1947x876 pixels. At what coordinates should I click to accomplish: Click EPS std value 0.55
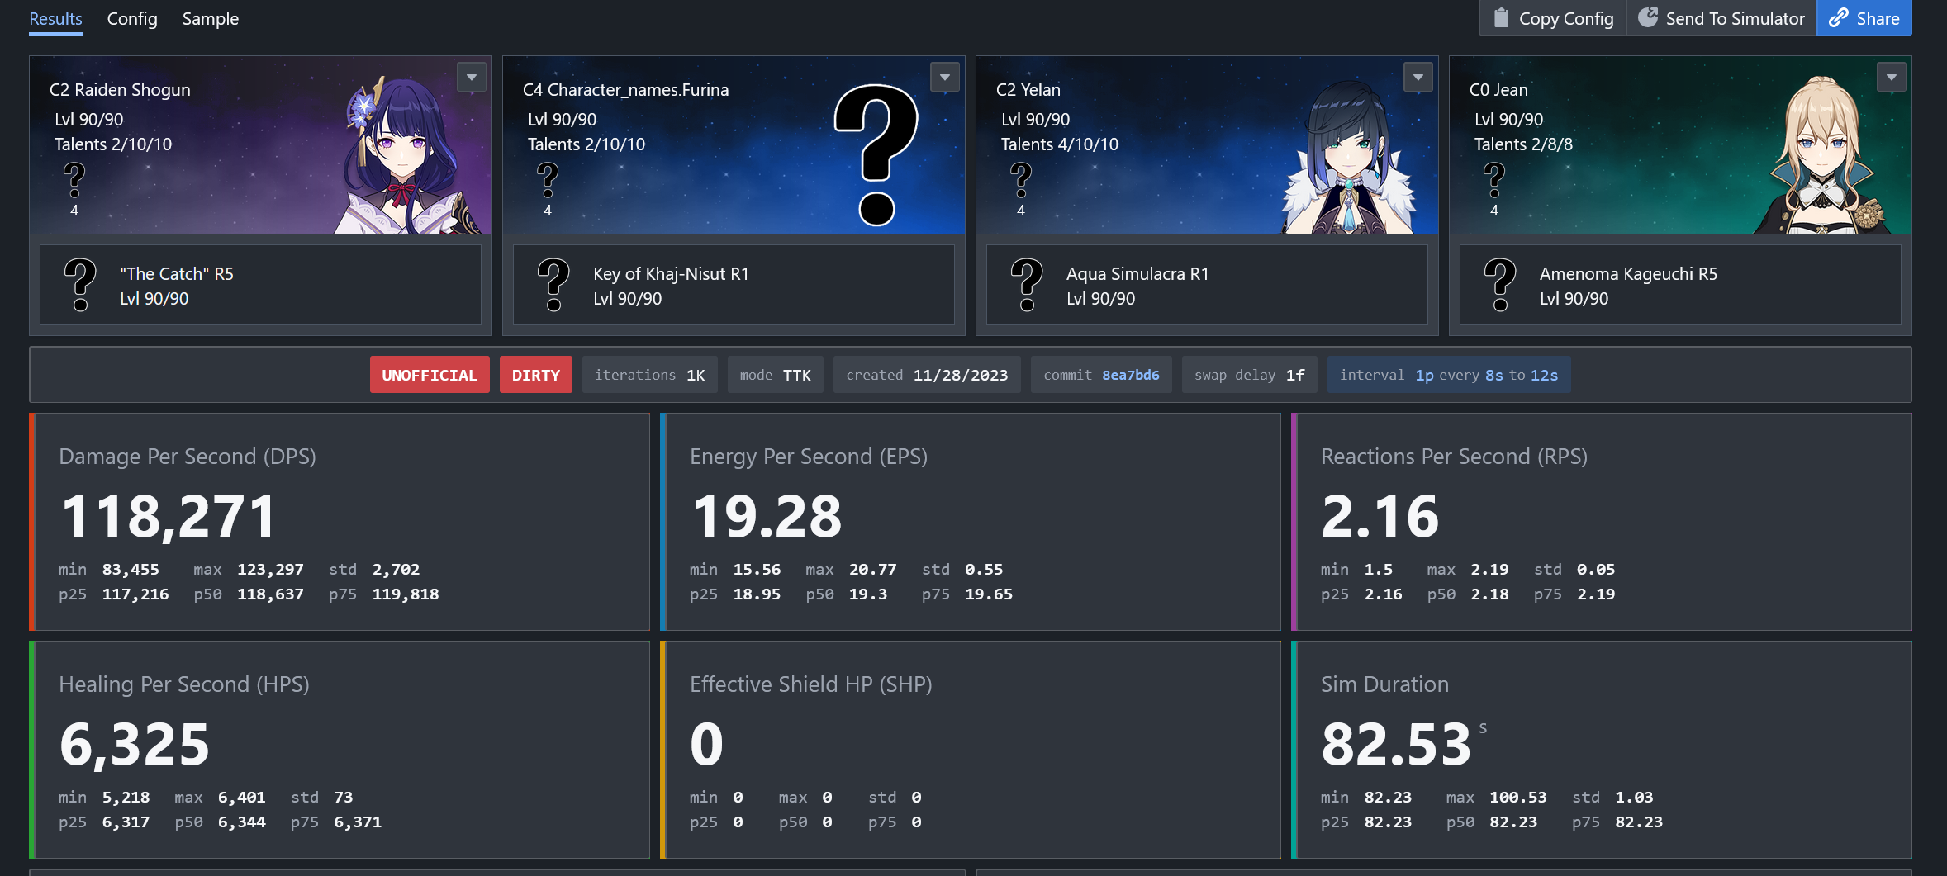point(984,569)
